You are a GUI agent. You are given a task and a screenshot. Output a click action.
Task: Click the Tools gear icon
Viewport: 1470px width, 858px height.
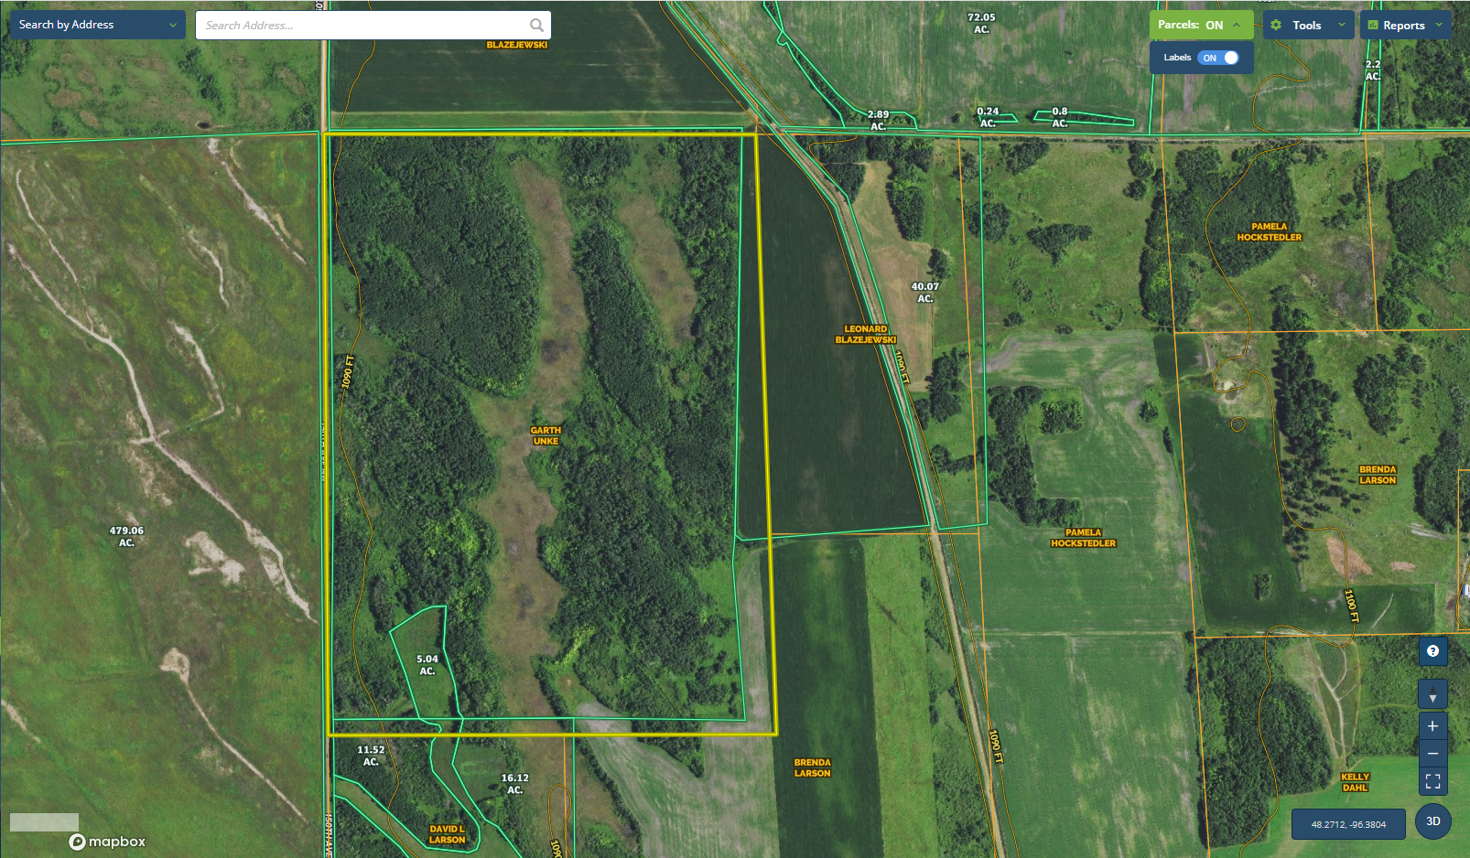pyautogui.click(x=1276, y=26)
